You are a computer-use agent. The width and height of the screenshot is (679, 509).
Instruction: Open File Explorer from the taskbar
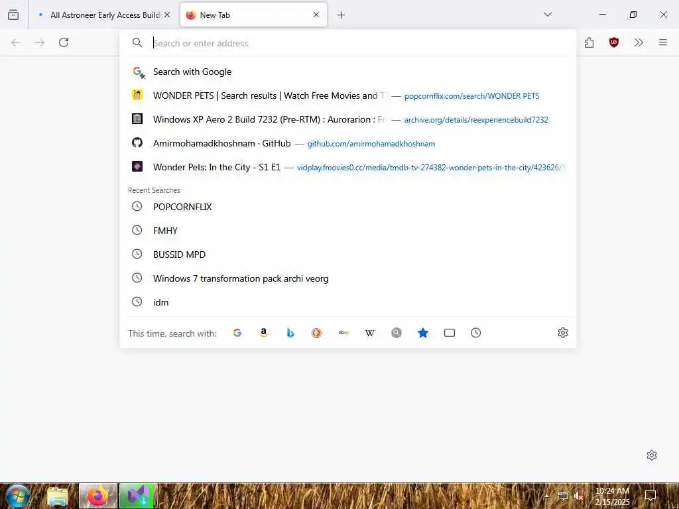click(x=58, y=496)
